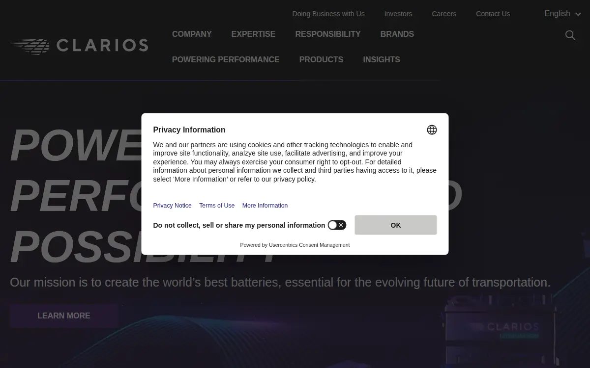
Task: Go to the Investors page
Action: pos(398,14)
